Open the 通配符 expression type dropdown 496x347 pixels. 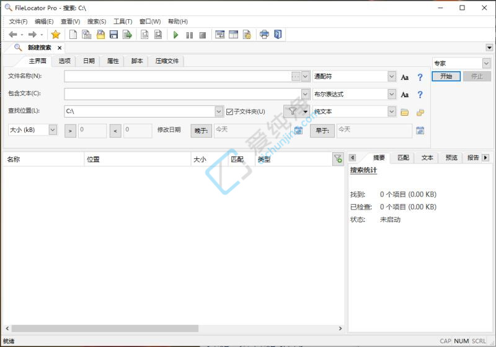[x=392, y=76]
